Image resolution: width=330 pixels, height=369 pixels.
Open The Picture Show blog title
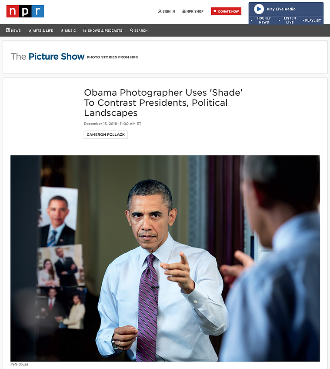(x=47, y=57)
